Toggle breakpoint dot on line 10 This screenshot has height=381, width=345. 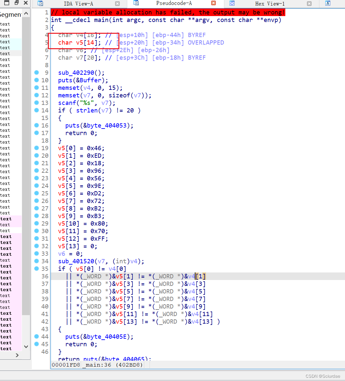pyautogui.click(x=37, y=80)
